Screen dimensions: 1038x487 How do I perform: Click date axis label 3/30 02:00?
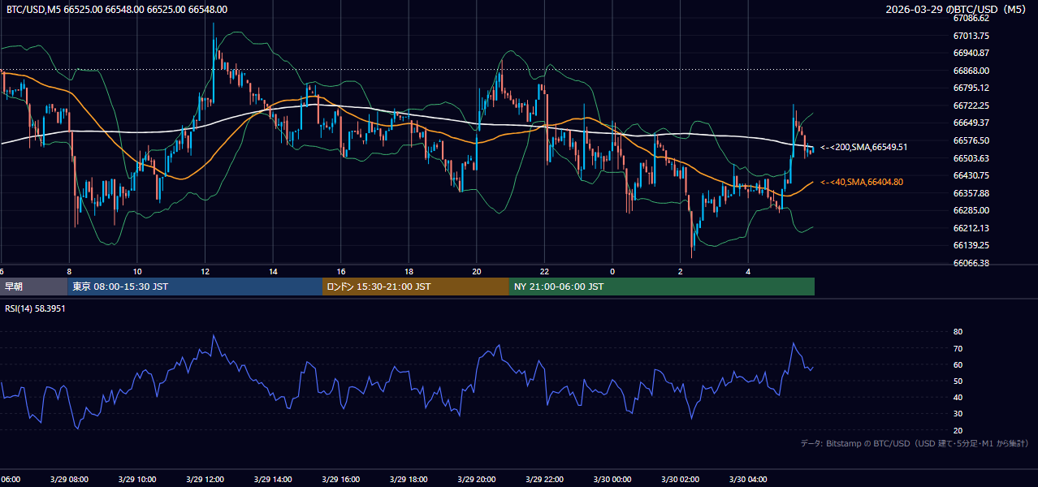tap(680, 479)
